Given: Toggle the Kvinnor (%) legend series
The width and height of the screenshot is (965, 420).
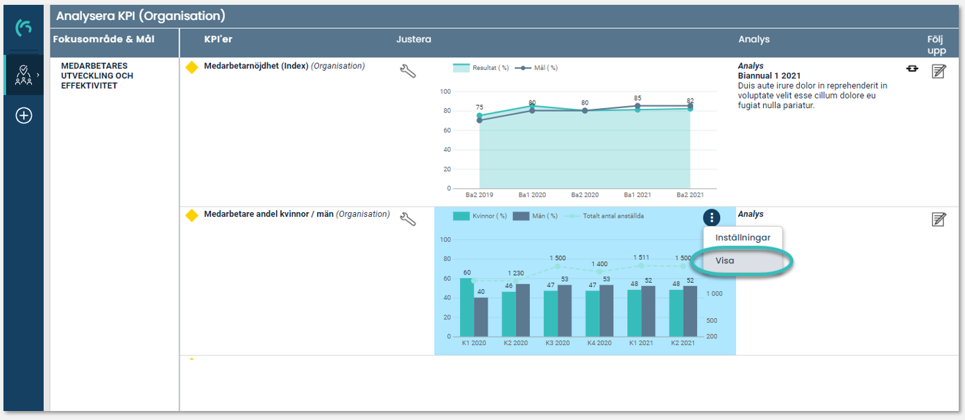Looking at the screenshot, I should [x=480, y=216].
